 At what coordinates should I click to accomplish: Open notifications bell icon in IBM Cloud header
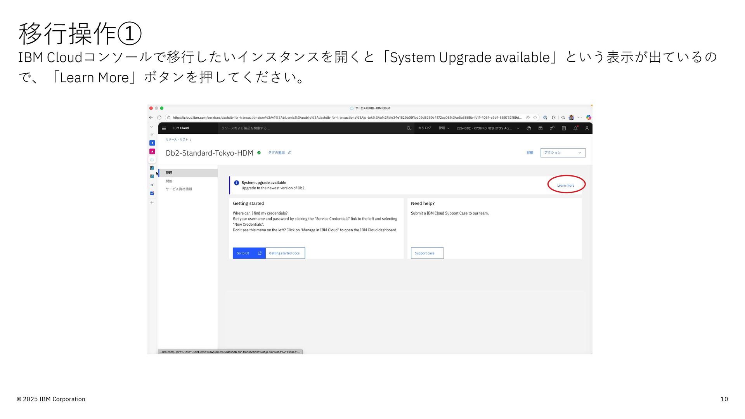[575, 128]
